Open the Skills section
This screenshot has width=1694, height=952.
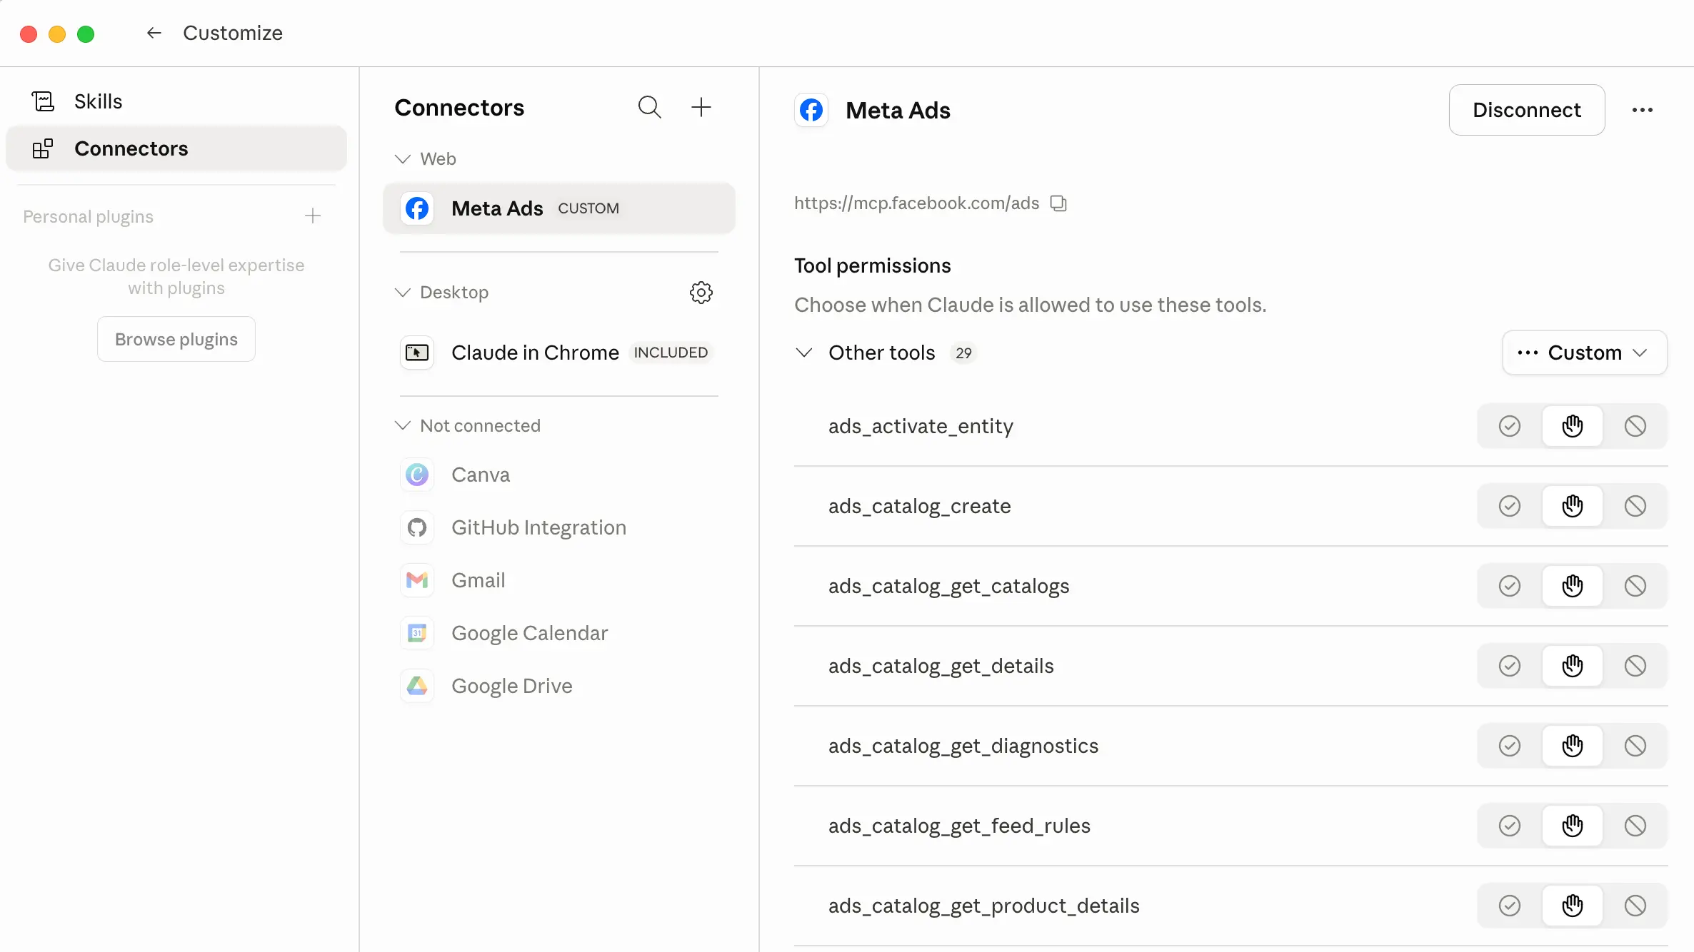coord(176,101)
